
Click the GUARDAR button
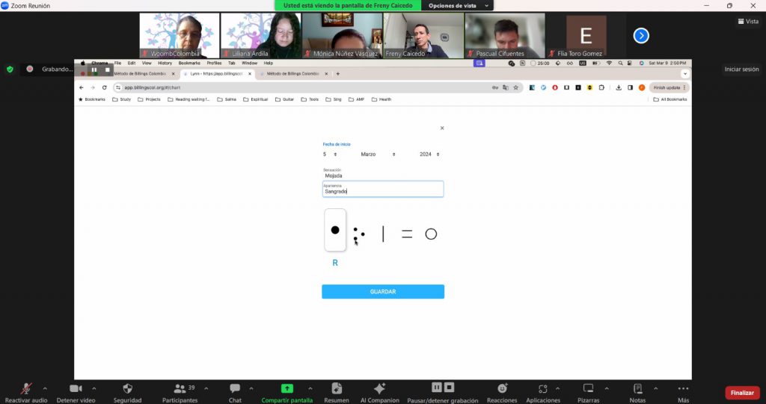(383, 292)
